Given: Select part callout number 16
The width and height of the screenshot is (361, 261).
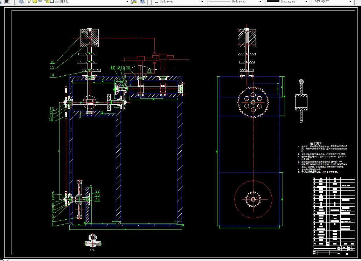Looking at the screenshot, I should [52, 62].
